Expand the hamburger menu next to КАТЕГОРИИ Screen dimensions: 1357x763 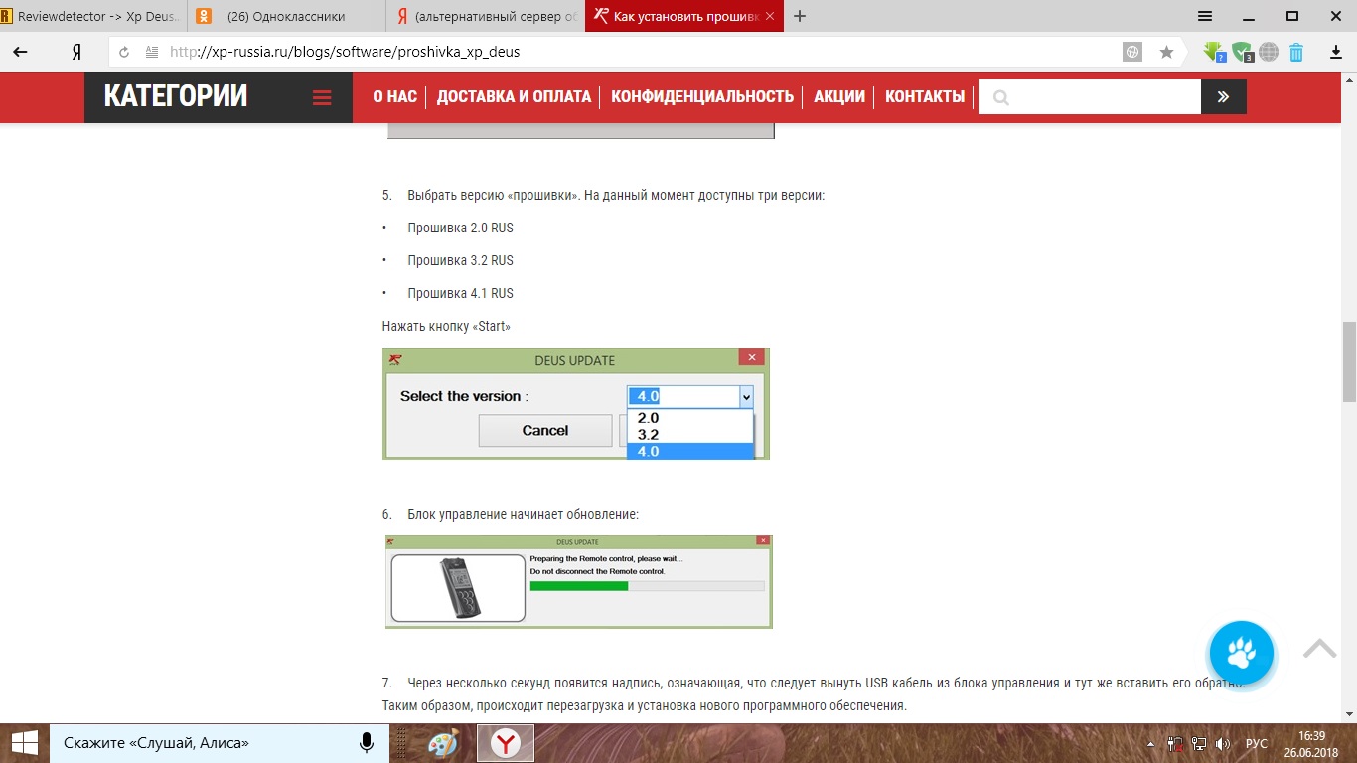click(x=321, y=97)
